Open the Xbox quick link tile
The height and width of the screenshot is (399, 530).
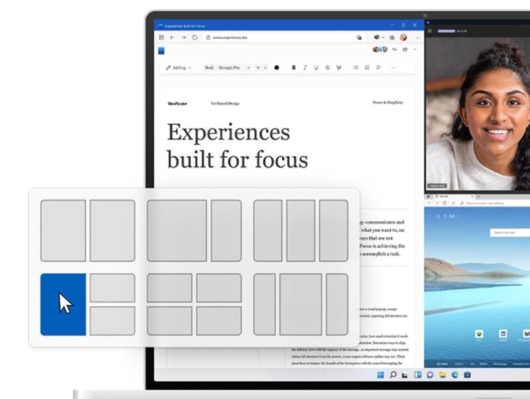point(478,334)
